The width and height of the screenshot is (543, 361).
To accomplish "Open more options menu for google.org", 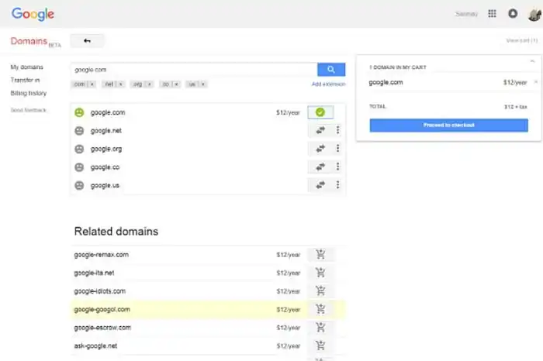I will 337,149.
